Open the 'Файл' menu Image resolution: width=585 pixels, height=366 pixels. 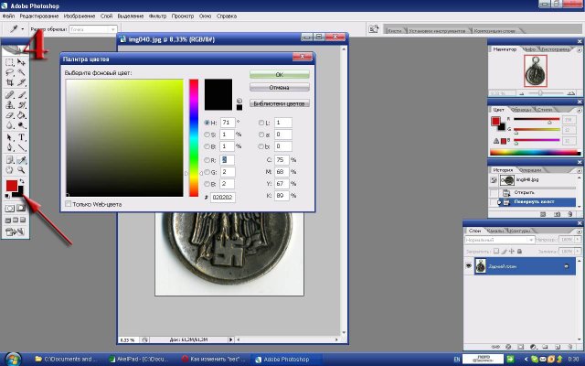click(x=8, y=16)
